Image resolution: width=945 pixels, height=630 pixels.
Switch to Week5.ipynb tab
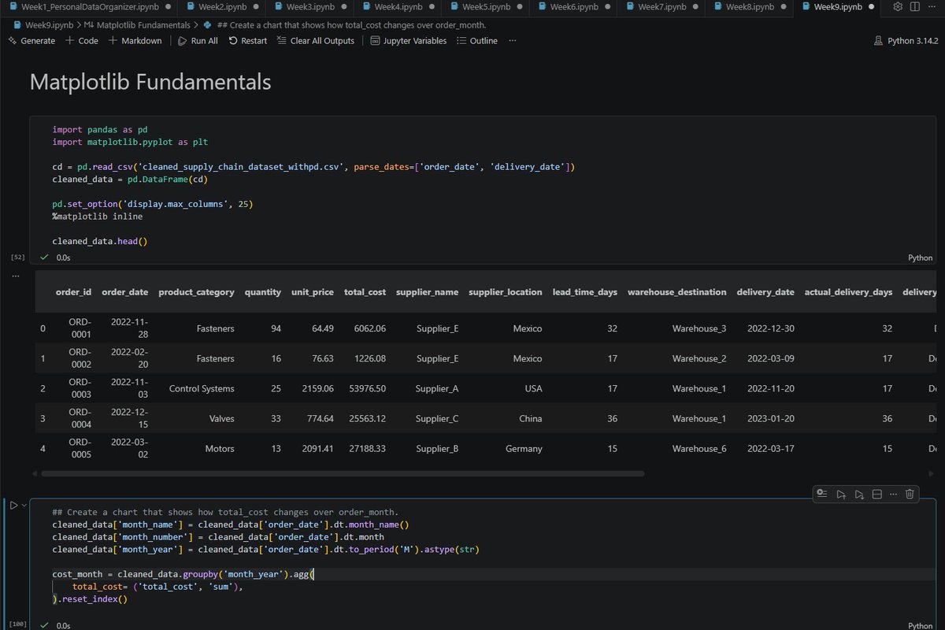point(485,6)
